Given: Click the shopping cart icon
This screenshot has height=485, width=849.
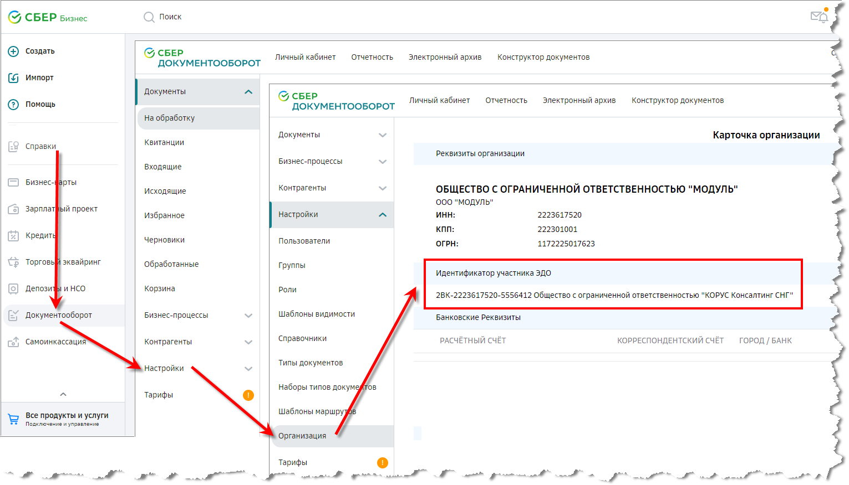Looking at the screenshot, I should point(13,419).
